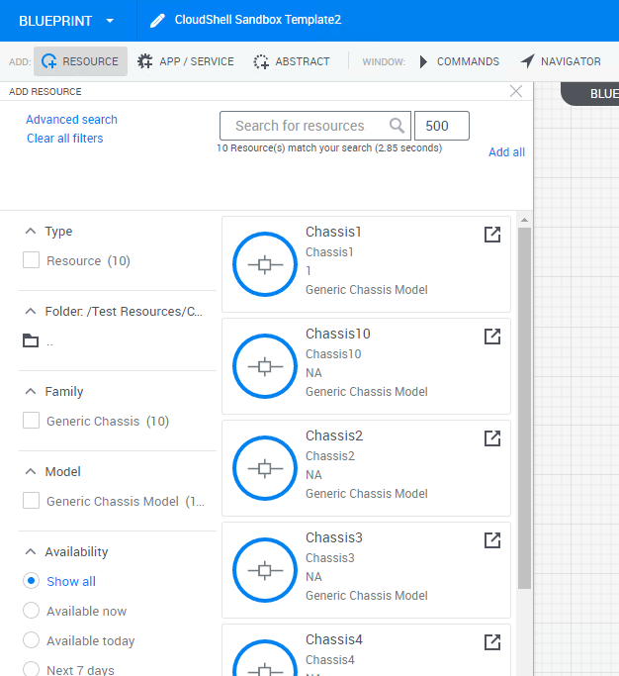Collapse the Availability filter section
Viewport: 619px width, 676px height.
(29, 551)
